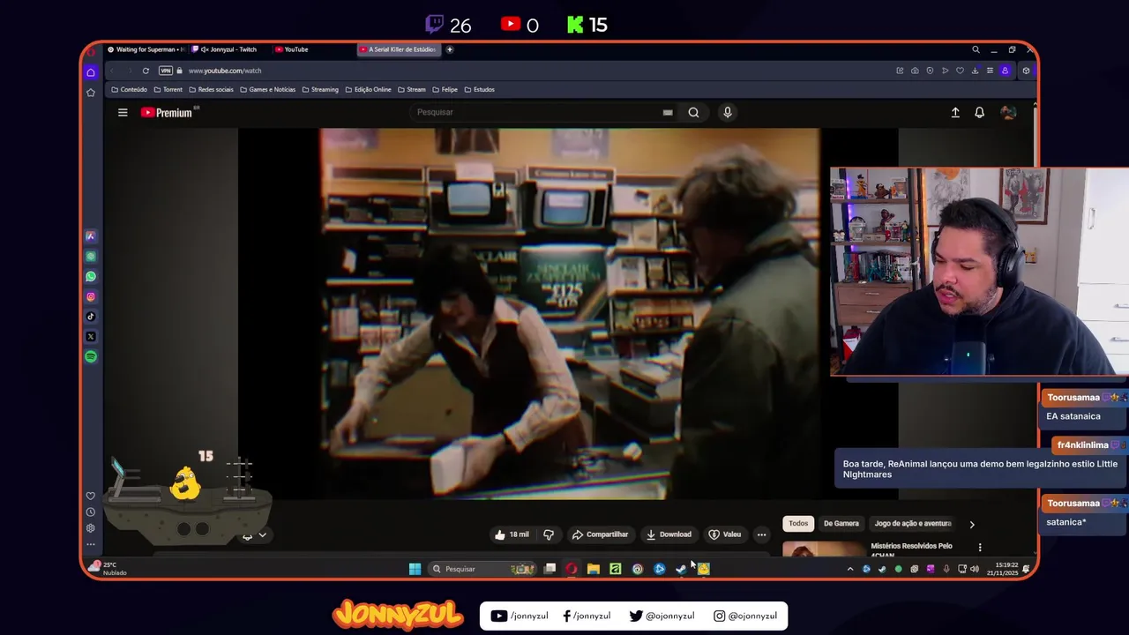
Task: Open the Estudos bookmarks folder
Action: 479,89
